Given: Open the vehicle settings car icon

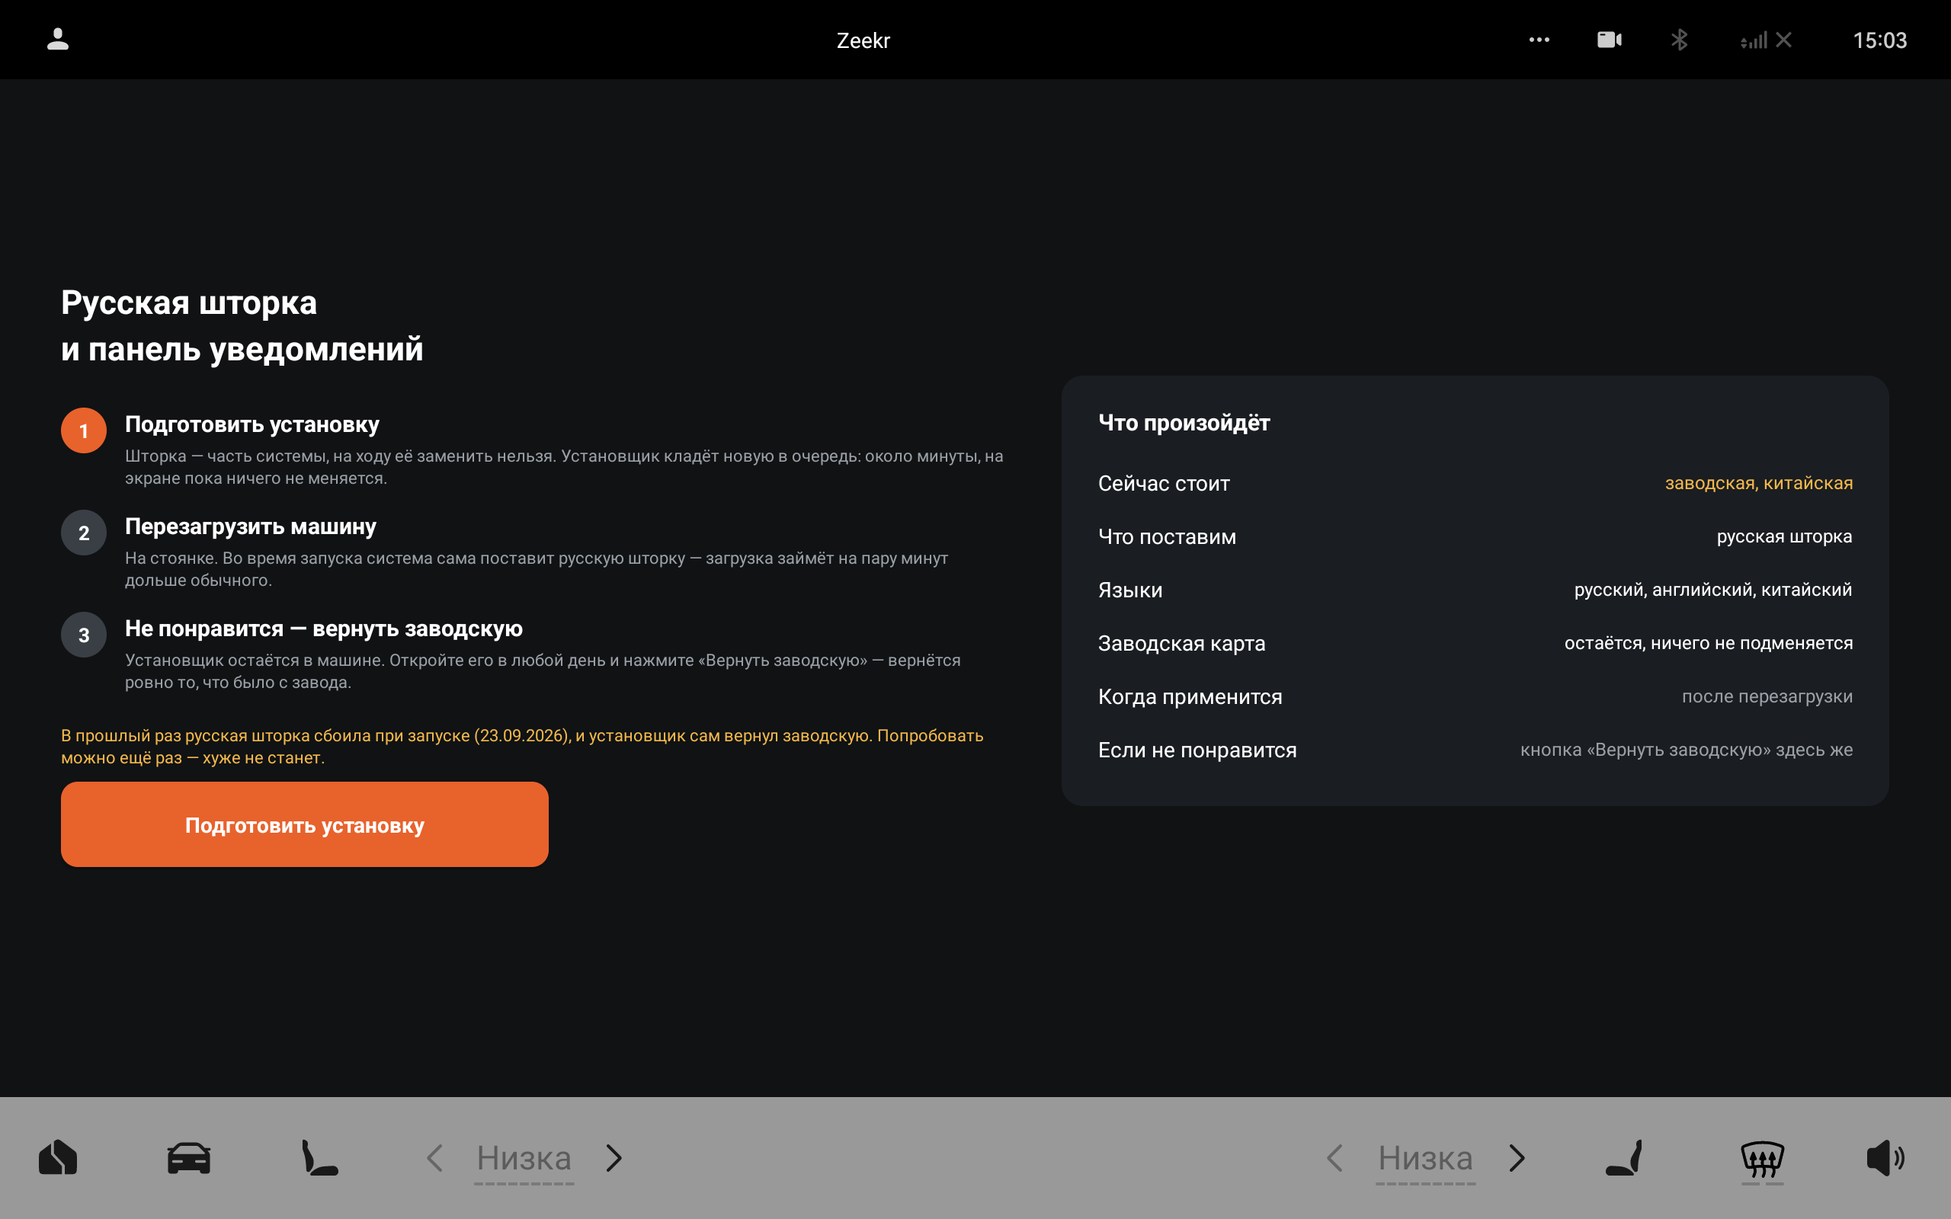Looking at the screenshot, I should (x=189, y=1158).
